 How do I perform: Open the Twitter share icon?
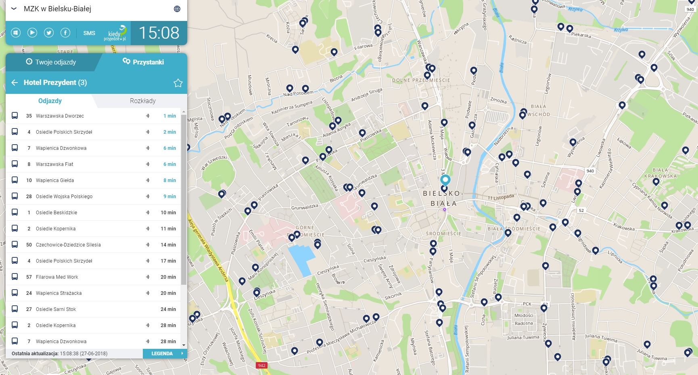(x=49, y=33)
